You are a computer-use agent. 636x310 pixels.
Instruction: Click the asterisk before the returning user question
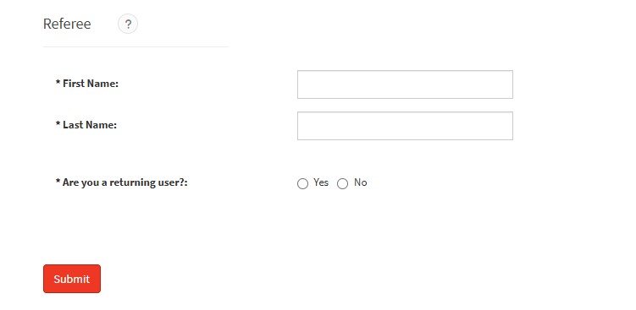(x=58, y=182)
